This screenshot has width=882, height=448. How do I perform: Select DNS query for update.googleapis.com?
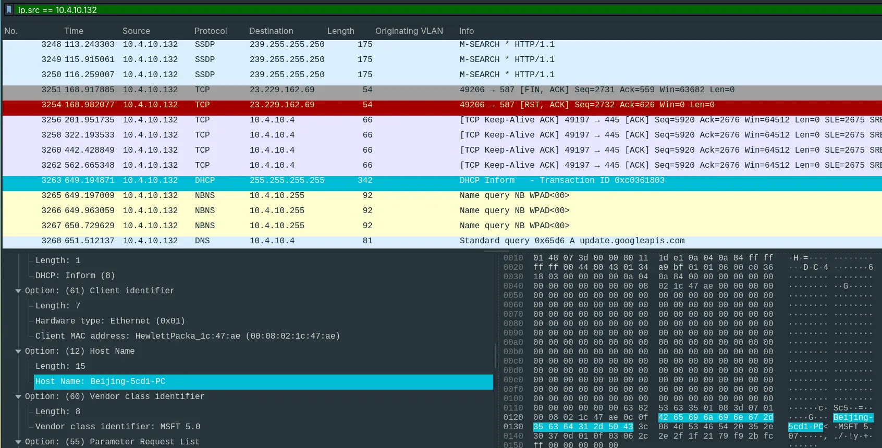pos(313,241)
